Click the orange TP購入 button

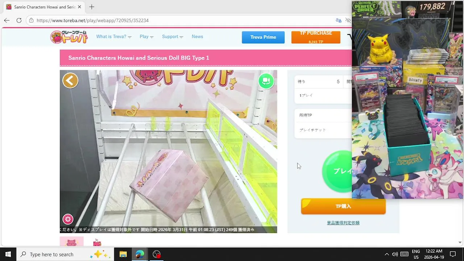(343, 206)
